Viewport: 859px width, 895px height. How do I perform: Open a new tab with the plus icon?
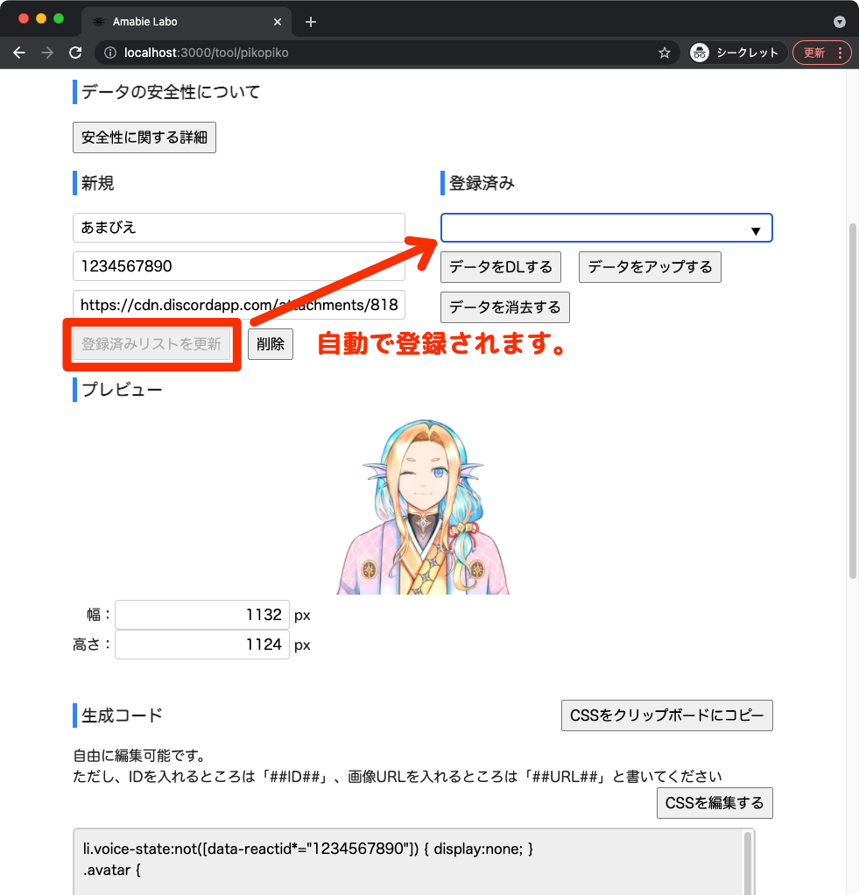coord(311,22)
